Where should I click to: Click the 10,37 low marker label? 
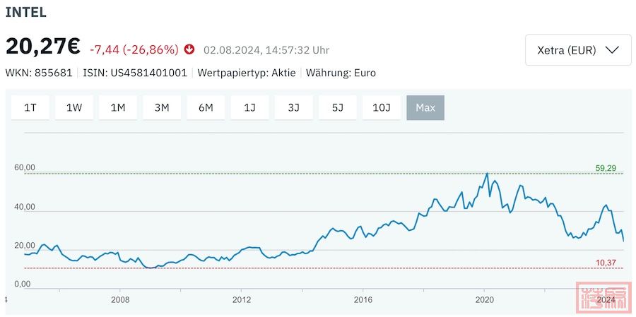tap(606, 263)
